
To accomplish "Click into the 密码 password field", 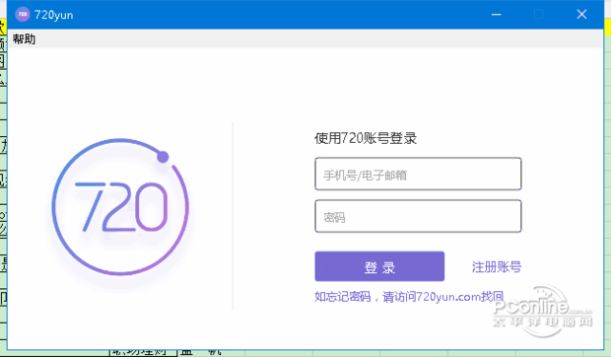I will pyautogui.click(x=418, y=216).
